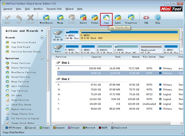Select the E: NTFS 100 MB block in disk map
The image size is (185, 136).
pyautogui.click(x=72, y=35)
